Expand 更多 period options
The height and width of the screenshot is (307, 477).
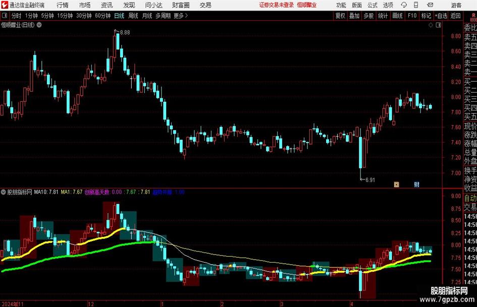pyautogui.click(x=181, y=16)
